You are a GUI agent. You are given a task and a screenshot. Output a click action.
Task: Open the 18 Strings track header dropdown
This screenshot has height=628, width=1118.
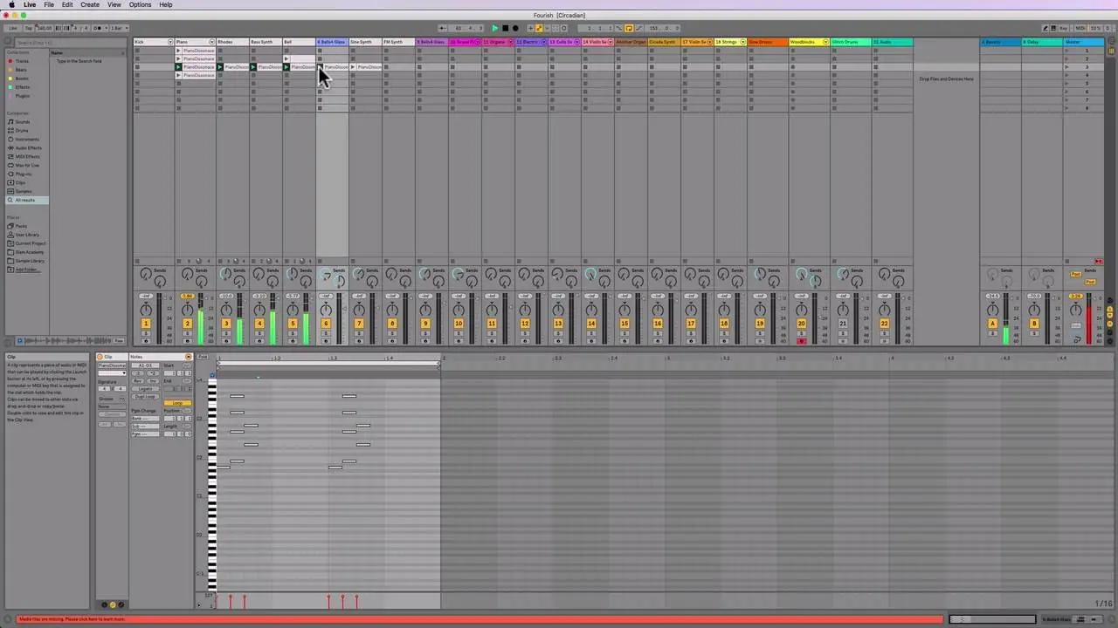click(742, 42)
